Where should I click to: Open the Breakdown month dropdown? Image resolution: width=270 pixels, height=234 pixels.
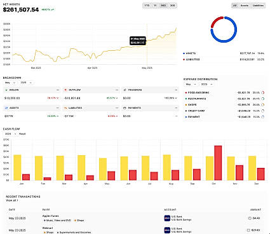[x=10, y=83]
